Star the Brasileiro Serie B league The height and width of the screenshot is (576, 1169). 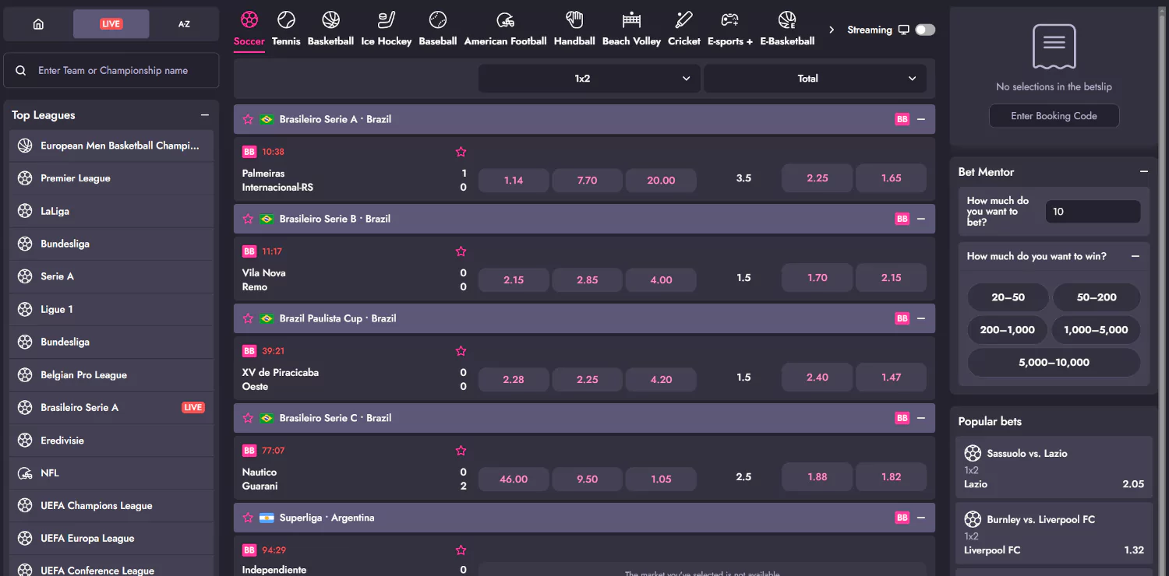248,219
